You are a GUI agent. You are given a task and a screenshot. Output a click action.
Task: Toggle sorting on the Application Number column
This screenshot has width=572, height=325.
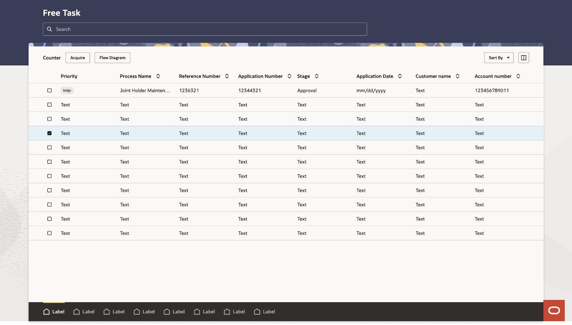pos(289,76)
